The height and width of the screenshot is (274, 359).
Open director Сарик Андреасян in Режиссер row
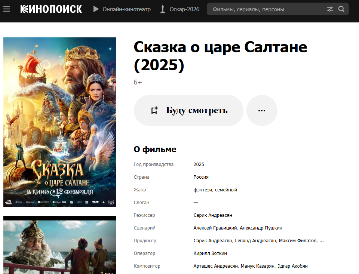[x=213, y=215]
